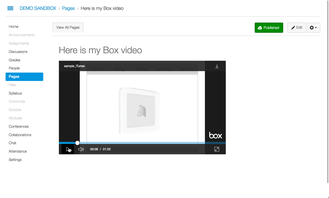Enter fullscreen on the video player

(217, 149)
